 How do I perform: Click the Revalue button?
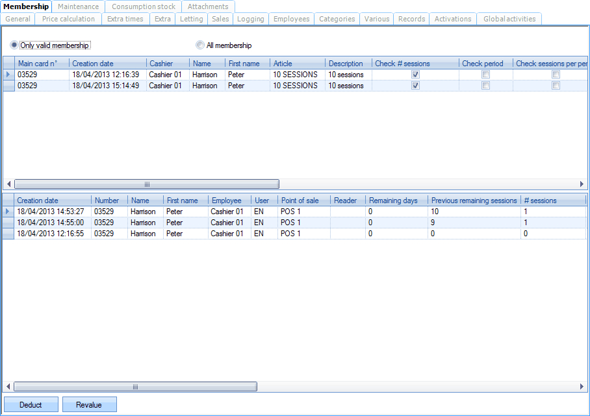(x=89, y=405)
